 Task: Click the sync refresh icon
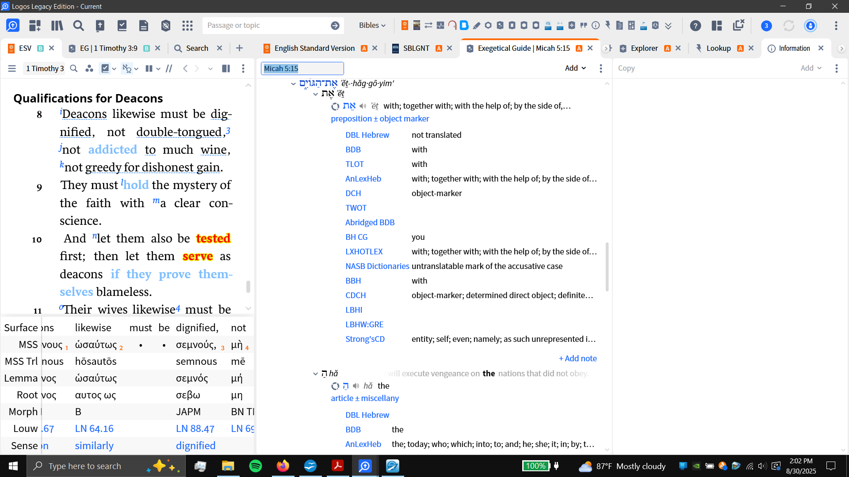789,26
